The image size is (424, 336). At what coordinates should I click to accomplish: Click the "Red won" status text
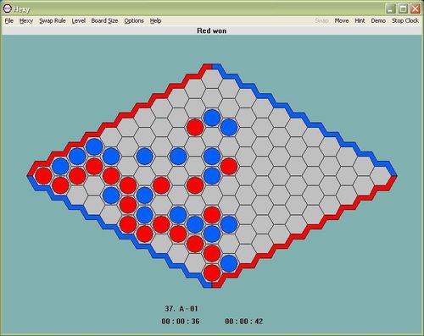pos(211,30)
